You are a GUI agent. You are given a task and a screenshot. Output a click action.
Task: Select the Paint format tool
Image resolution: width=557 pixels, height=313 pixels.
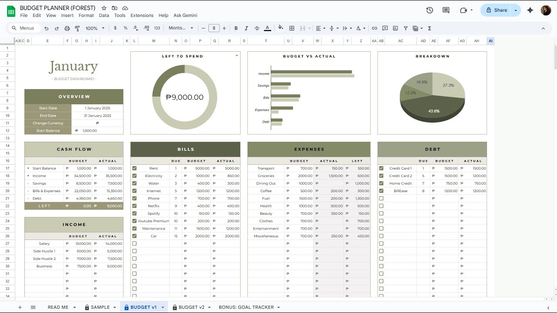[77, 28]
